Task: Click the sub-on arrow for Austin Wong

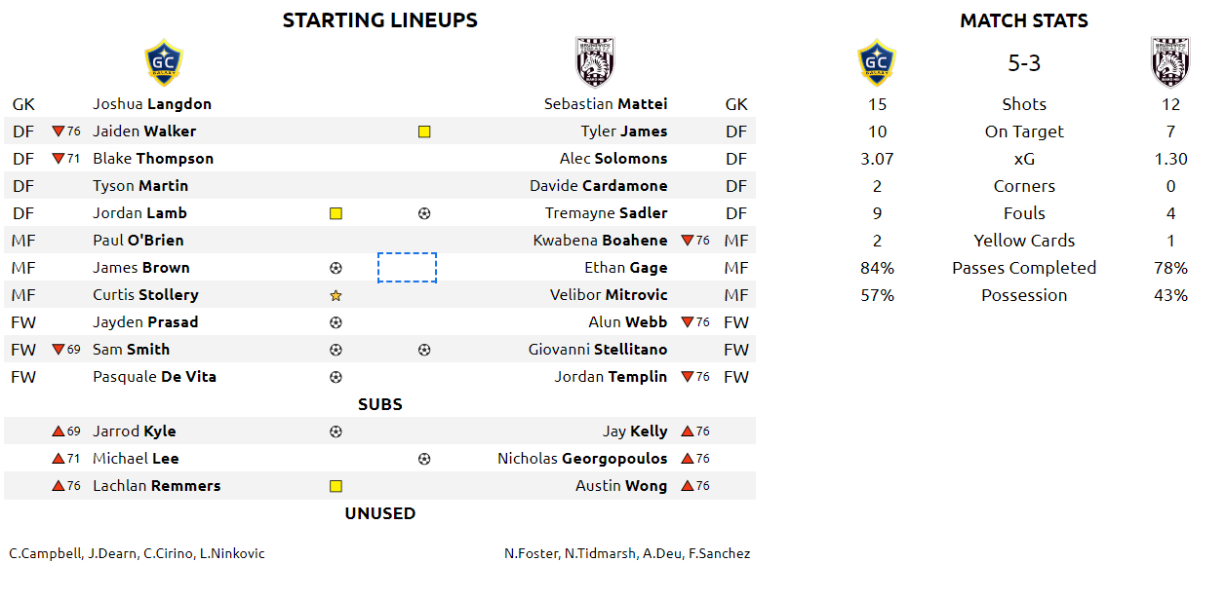Action: [688, 486]
